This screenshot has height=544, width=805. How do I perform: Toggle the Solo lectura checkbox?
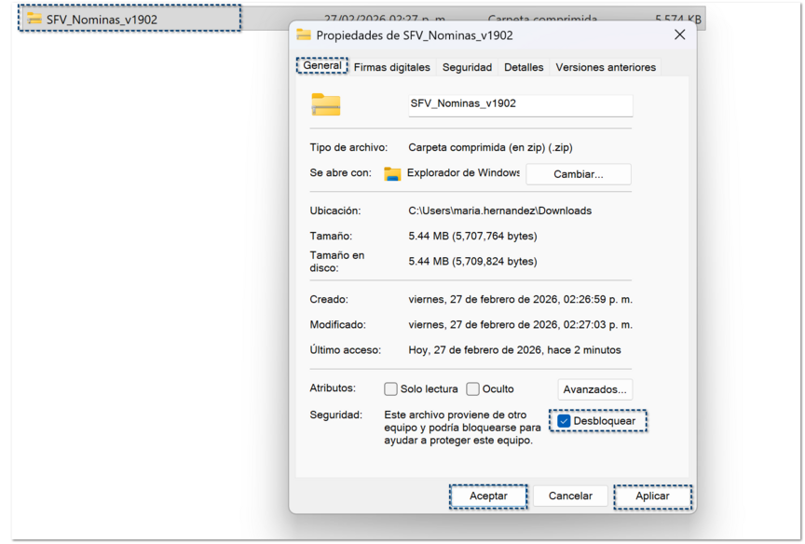390,389
